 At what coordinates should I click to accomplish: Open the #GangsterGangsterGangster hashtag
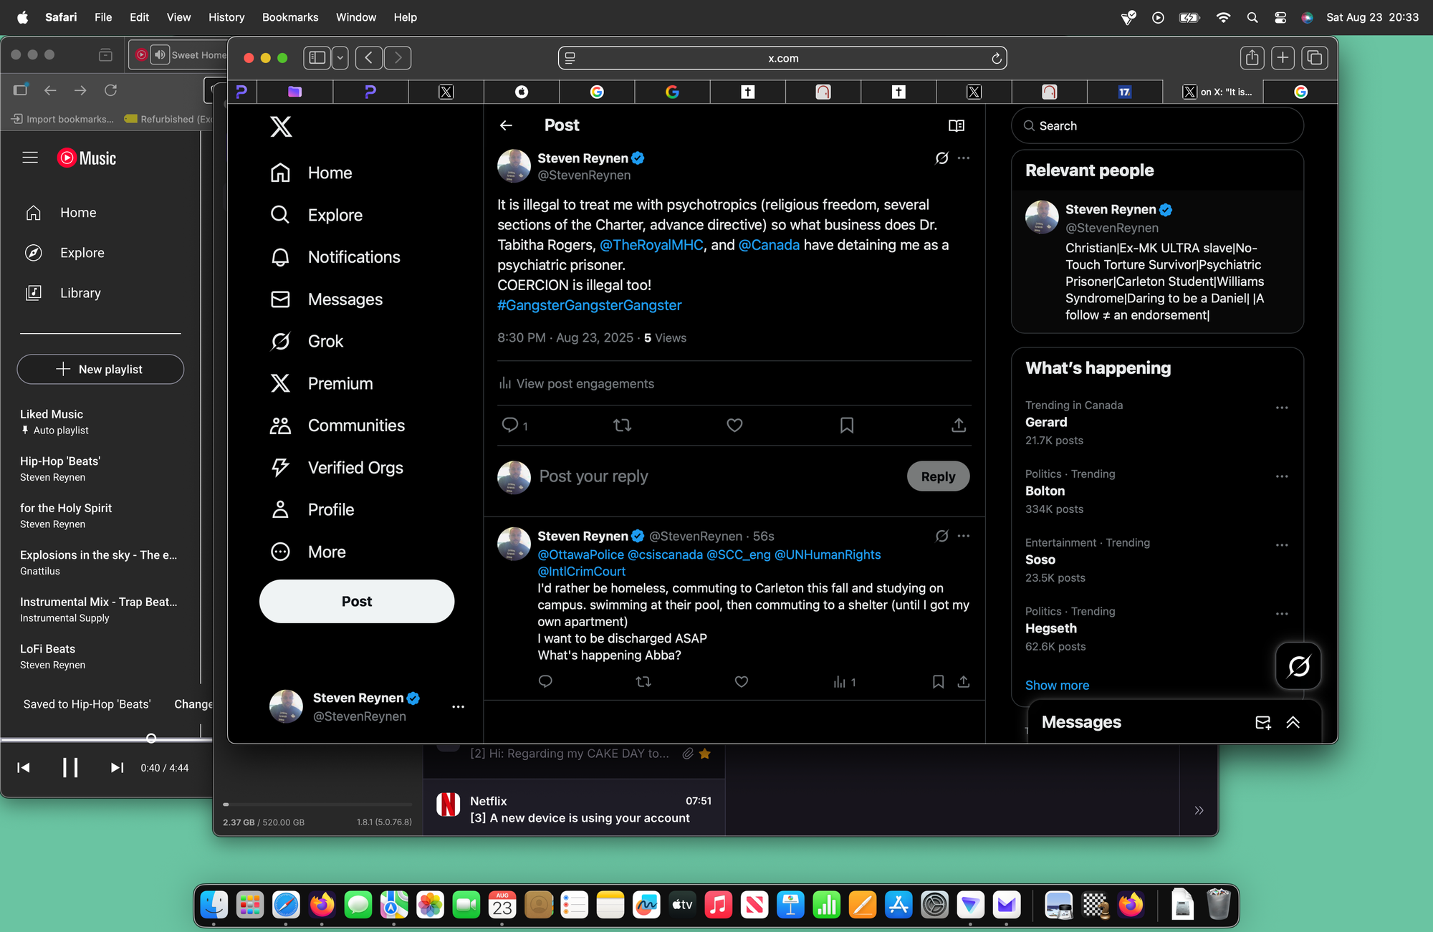tap(590, 305)
